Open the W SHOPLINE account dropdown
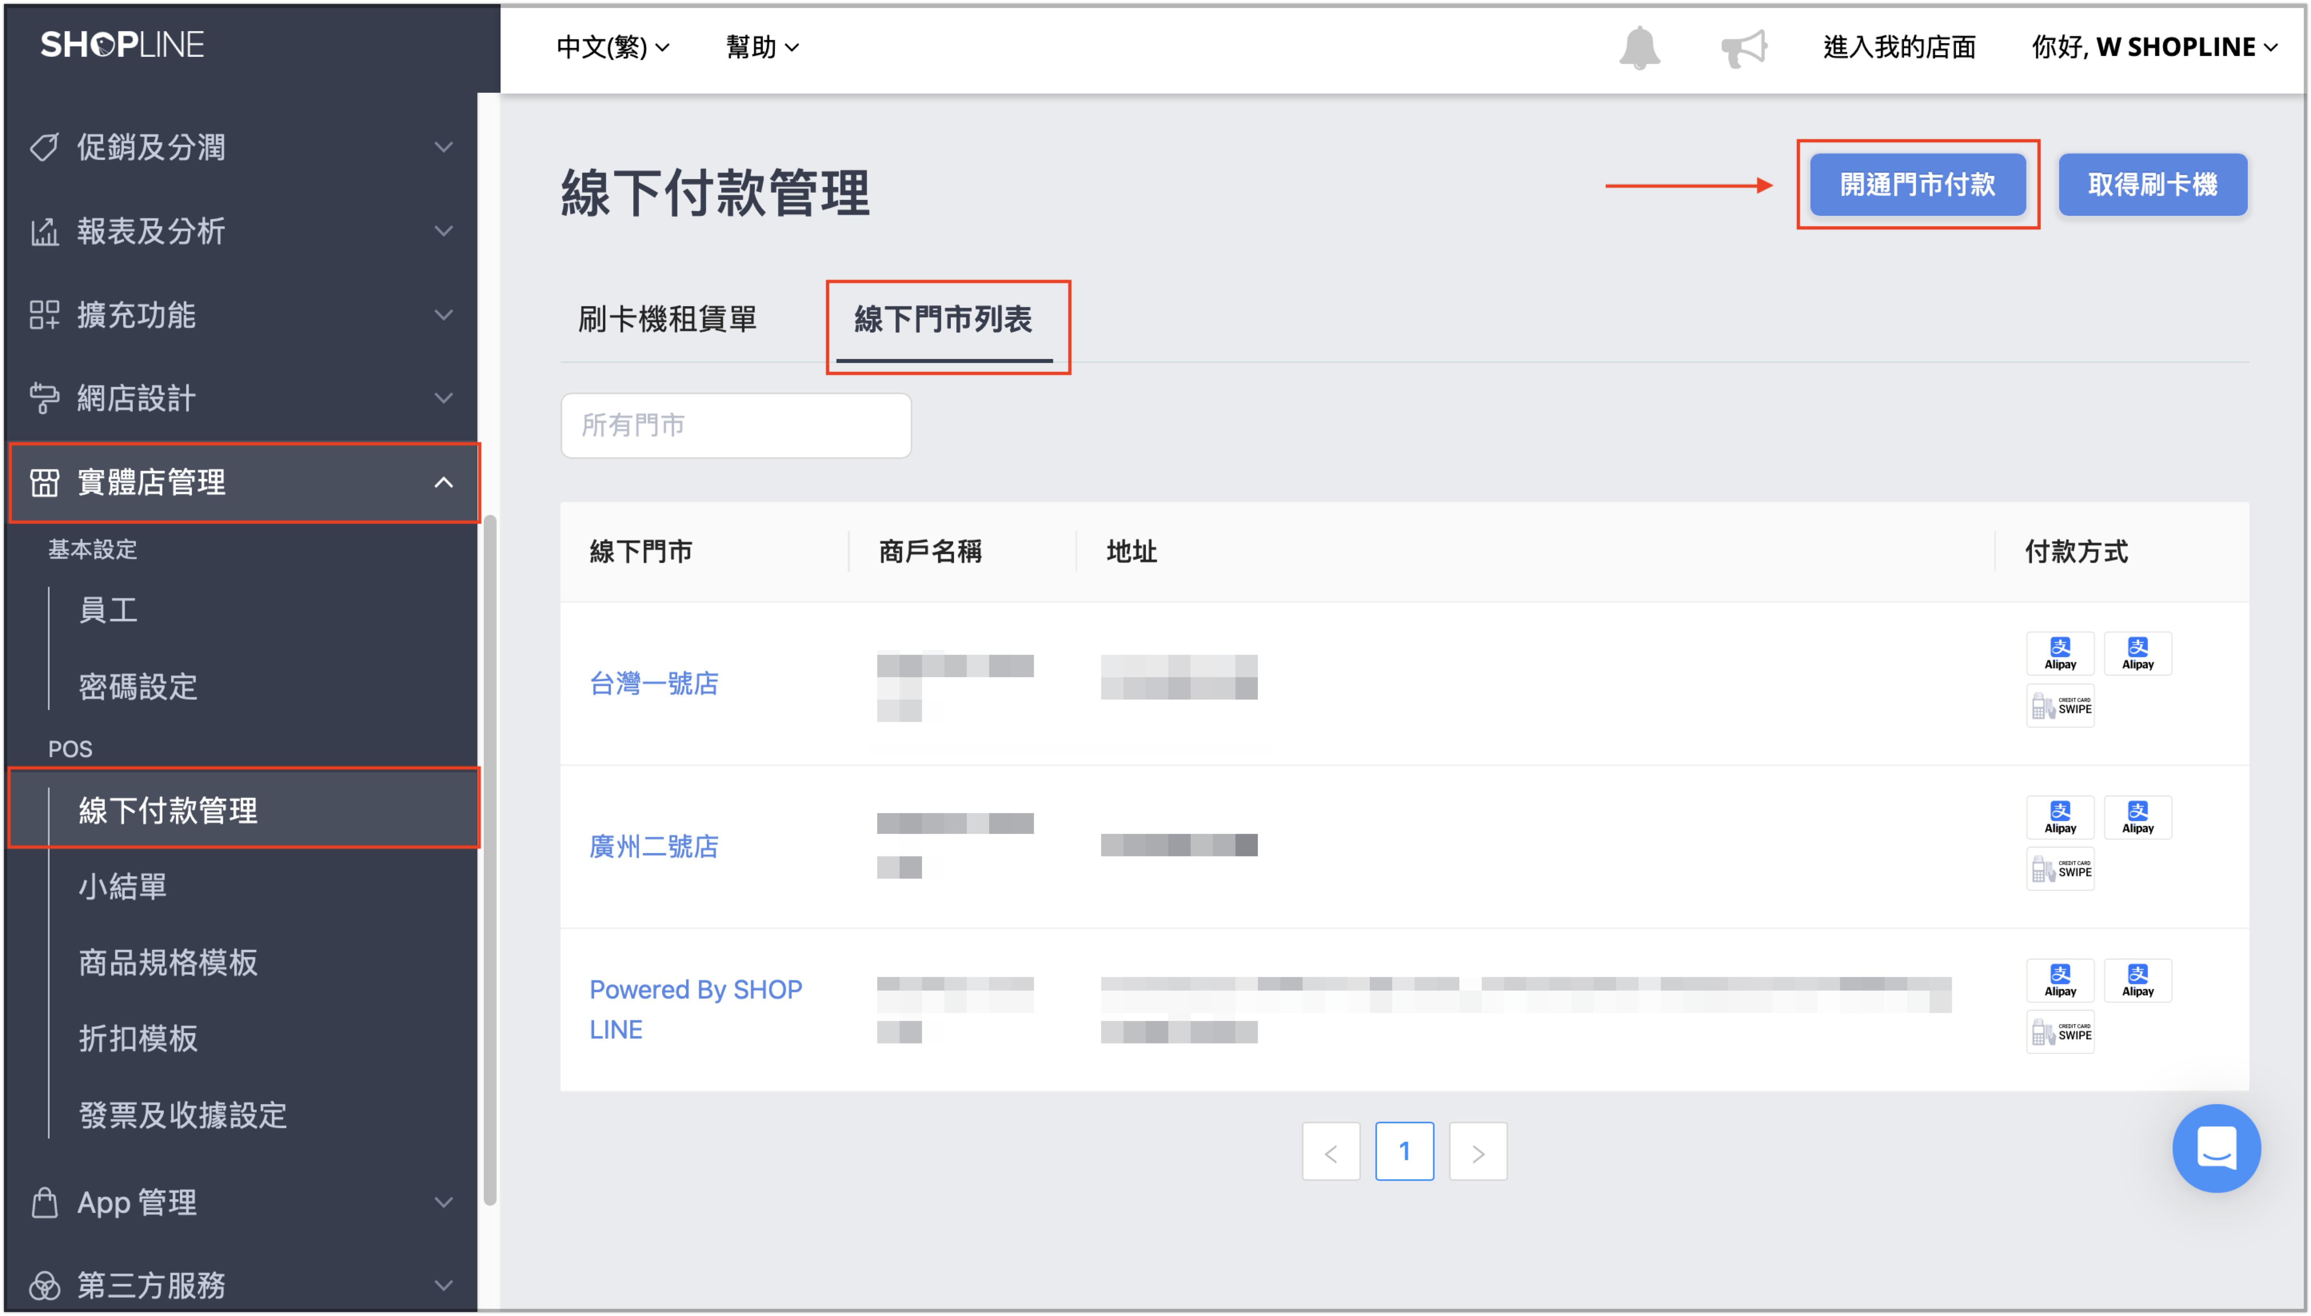The width and height of the screenshot is (2311, 1316). [2153, 47]
